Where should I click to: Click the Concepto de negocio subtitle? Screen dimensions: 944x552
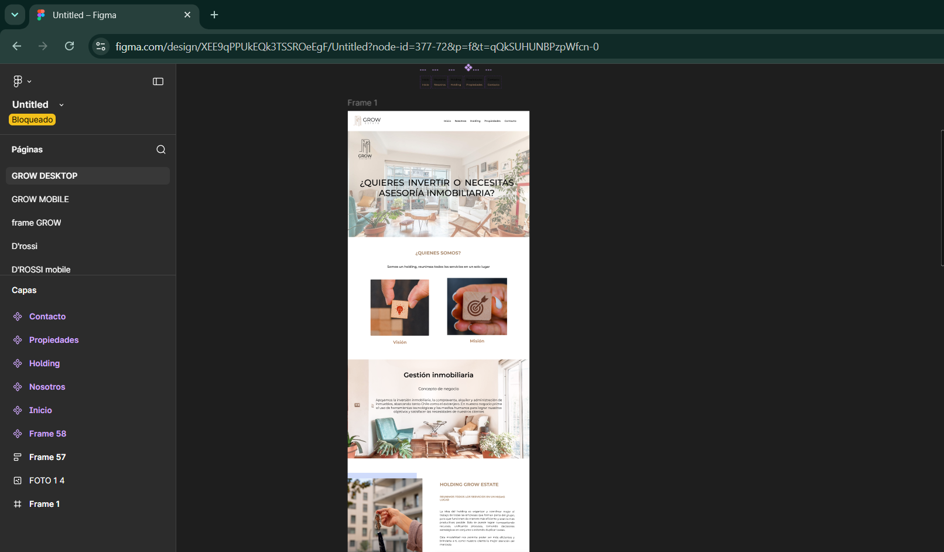coord(439,389)
